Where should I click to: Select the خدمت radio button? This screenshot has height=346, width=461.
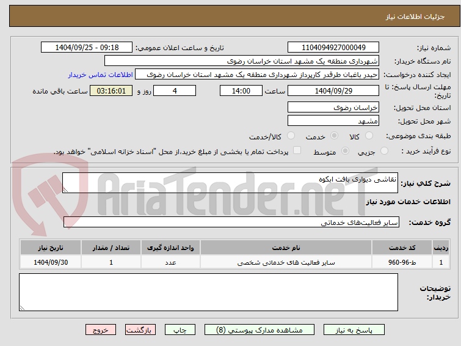coord(334,136)
